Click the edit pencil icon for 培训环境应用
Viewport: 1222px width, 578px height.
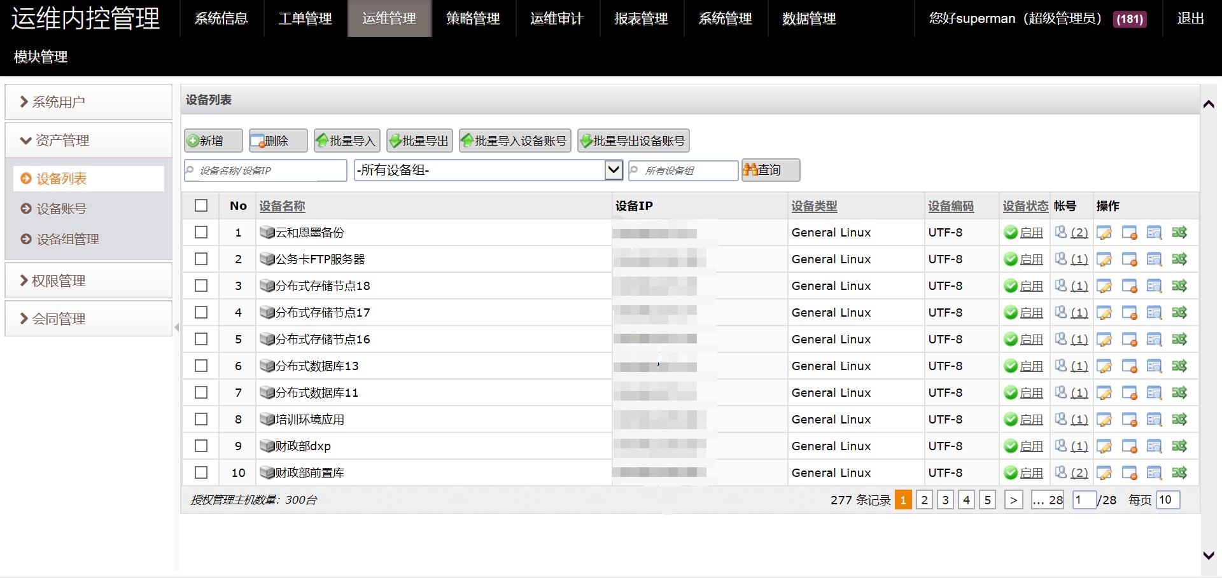click(1104, 420)
